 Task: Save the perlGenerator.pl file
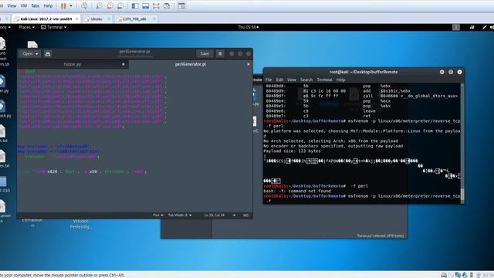click(x=205, y=53)
